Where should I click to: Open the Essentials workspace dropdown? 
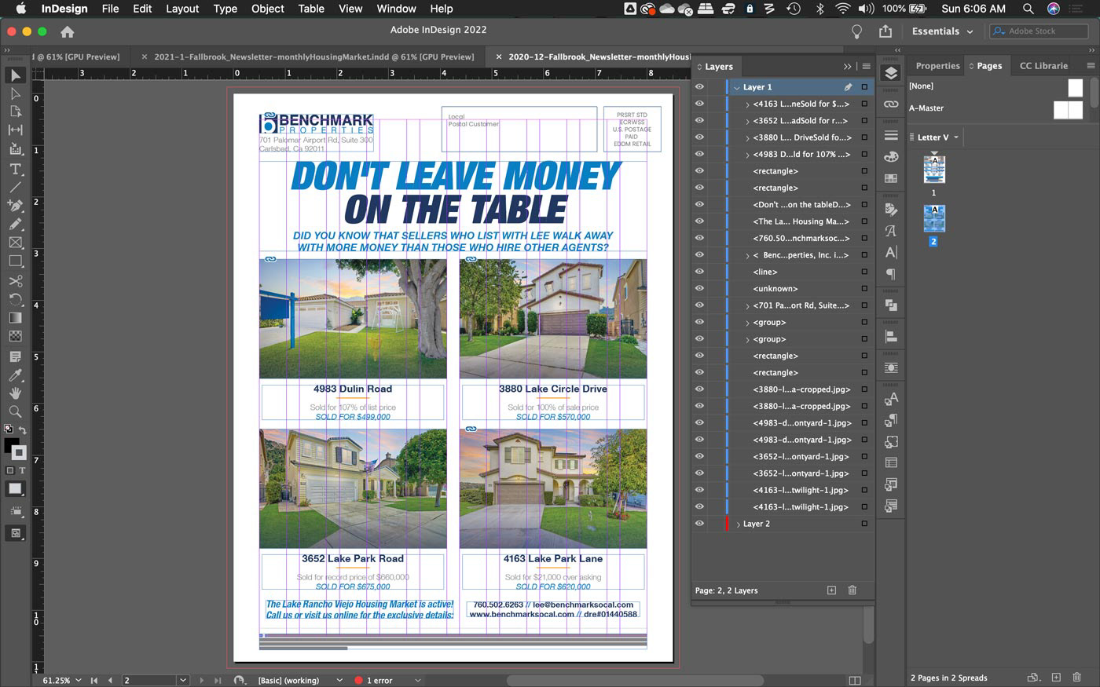point(942,31)
